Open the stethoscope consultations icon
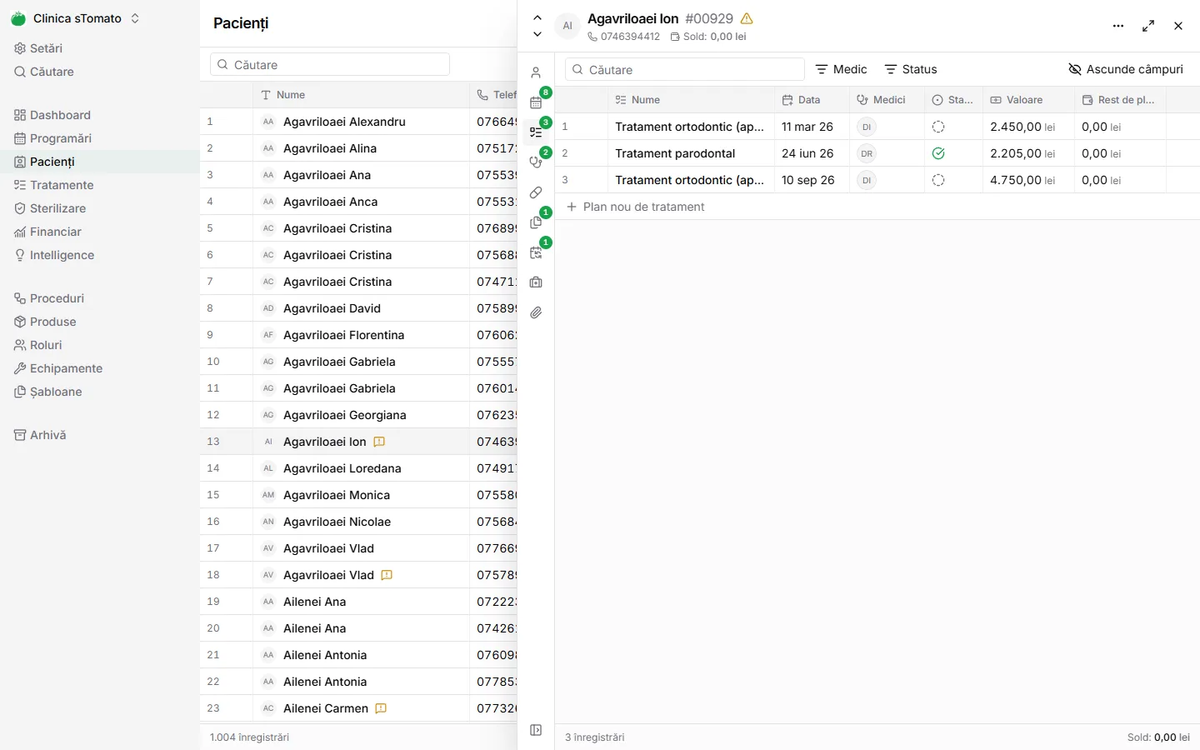The width and height of the screenshot is (1200, 750). tap(536, 162)
